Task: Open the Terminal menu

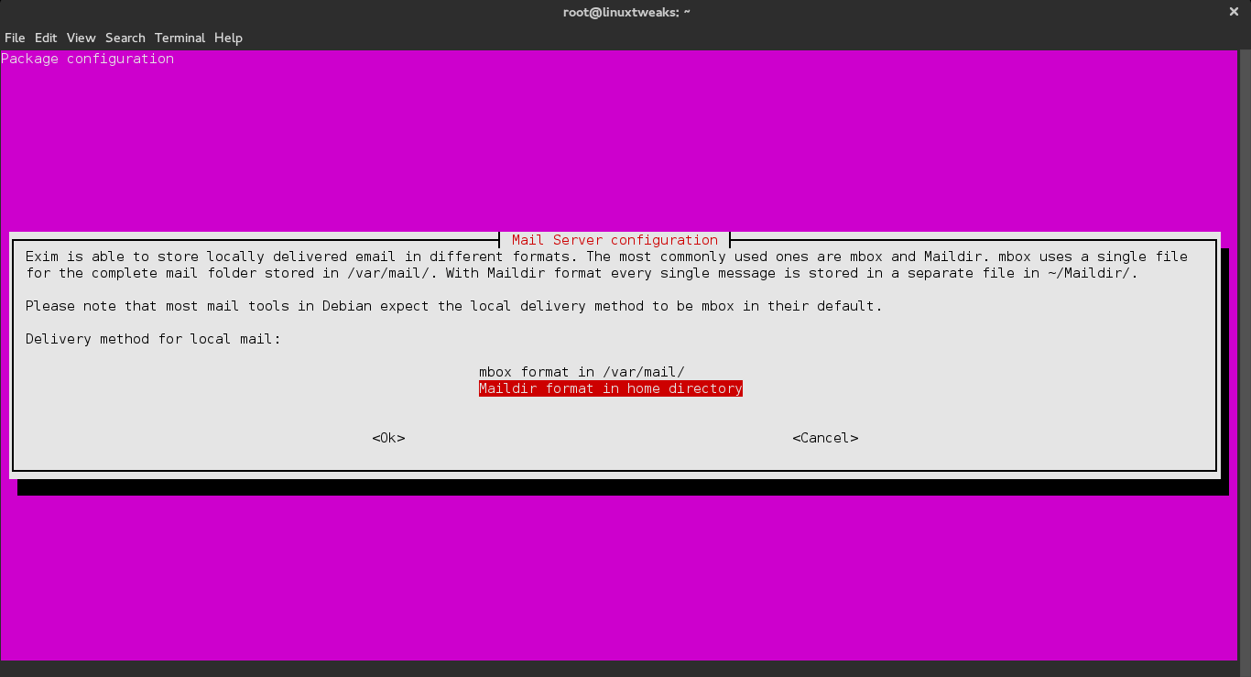Action: (179, 38)
